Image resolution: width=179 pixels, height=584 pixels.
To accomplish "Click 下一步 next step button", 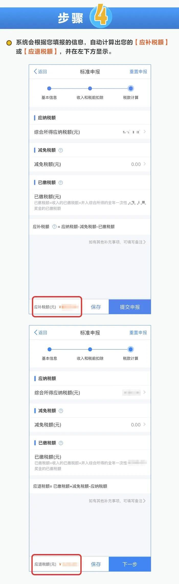I will [130, 564].
